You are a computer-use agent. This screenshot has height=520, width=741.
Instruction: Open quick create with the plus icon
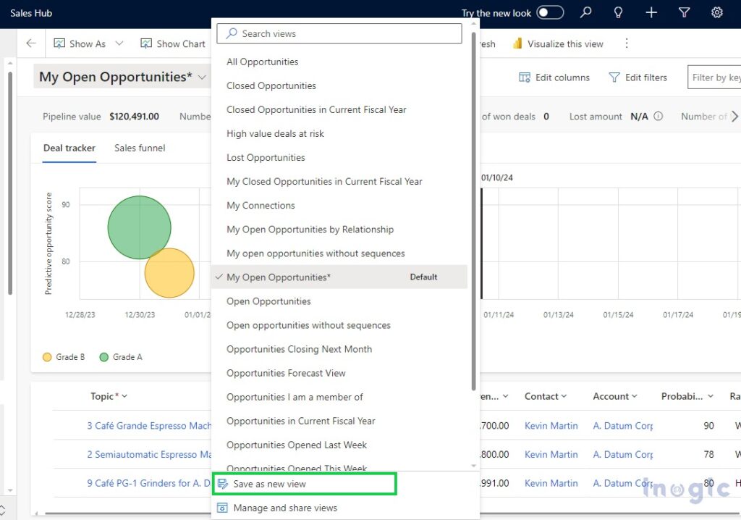coord(651,12)
